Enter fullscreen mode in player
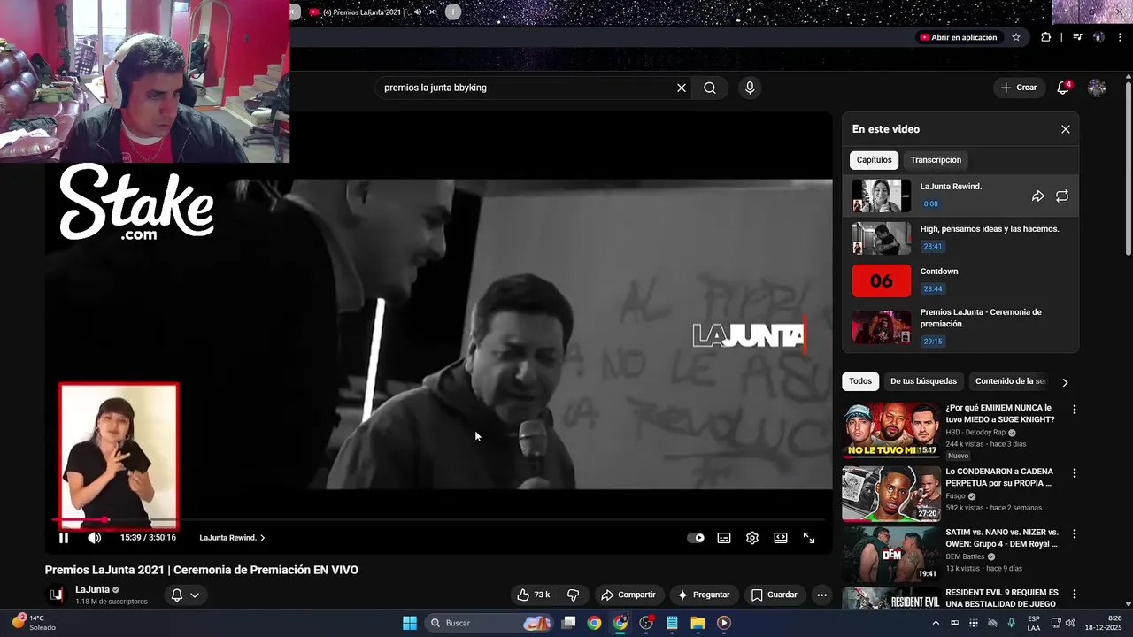1133x637 pixels. [x=809, y=538]
